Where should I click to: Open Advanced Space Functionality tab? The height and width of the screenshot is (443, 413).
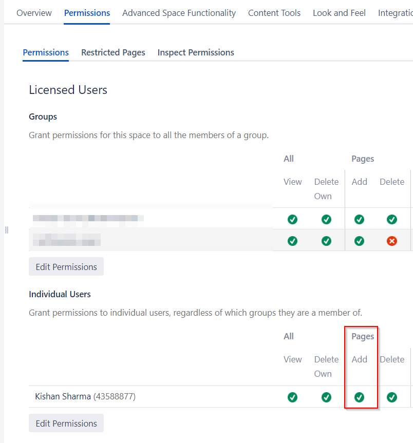[x=179, y=13]
